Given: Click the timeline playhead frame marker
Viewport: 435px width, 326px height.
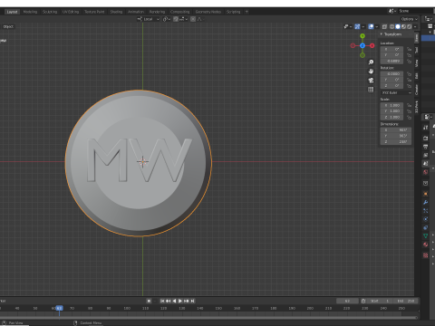Looking at the screenshot, I should pos(59,308).
